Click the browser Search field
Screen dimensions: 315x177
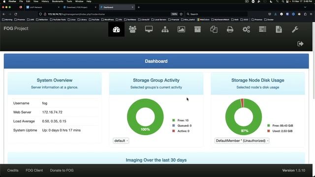tap(216, 14)
